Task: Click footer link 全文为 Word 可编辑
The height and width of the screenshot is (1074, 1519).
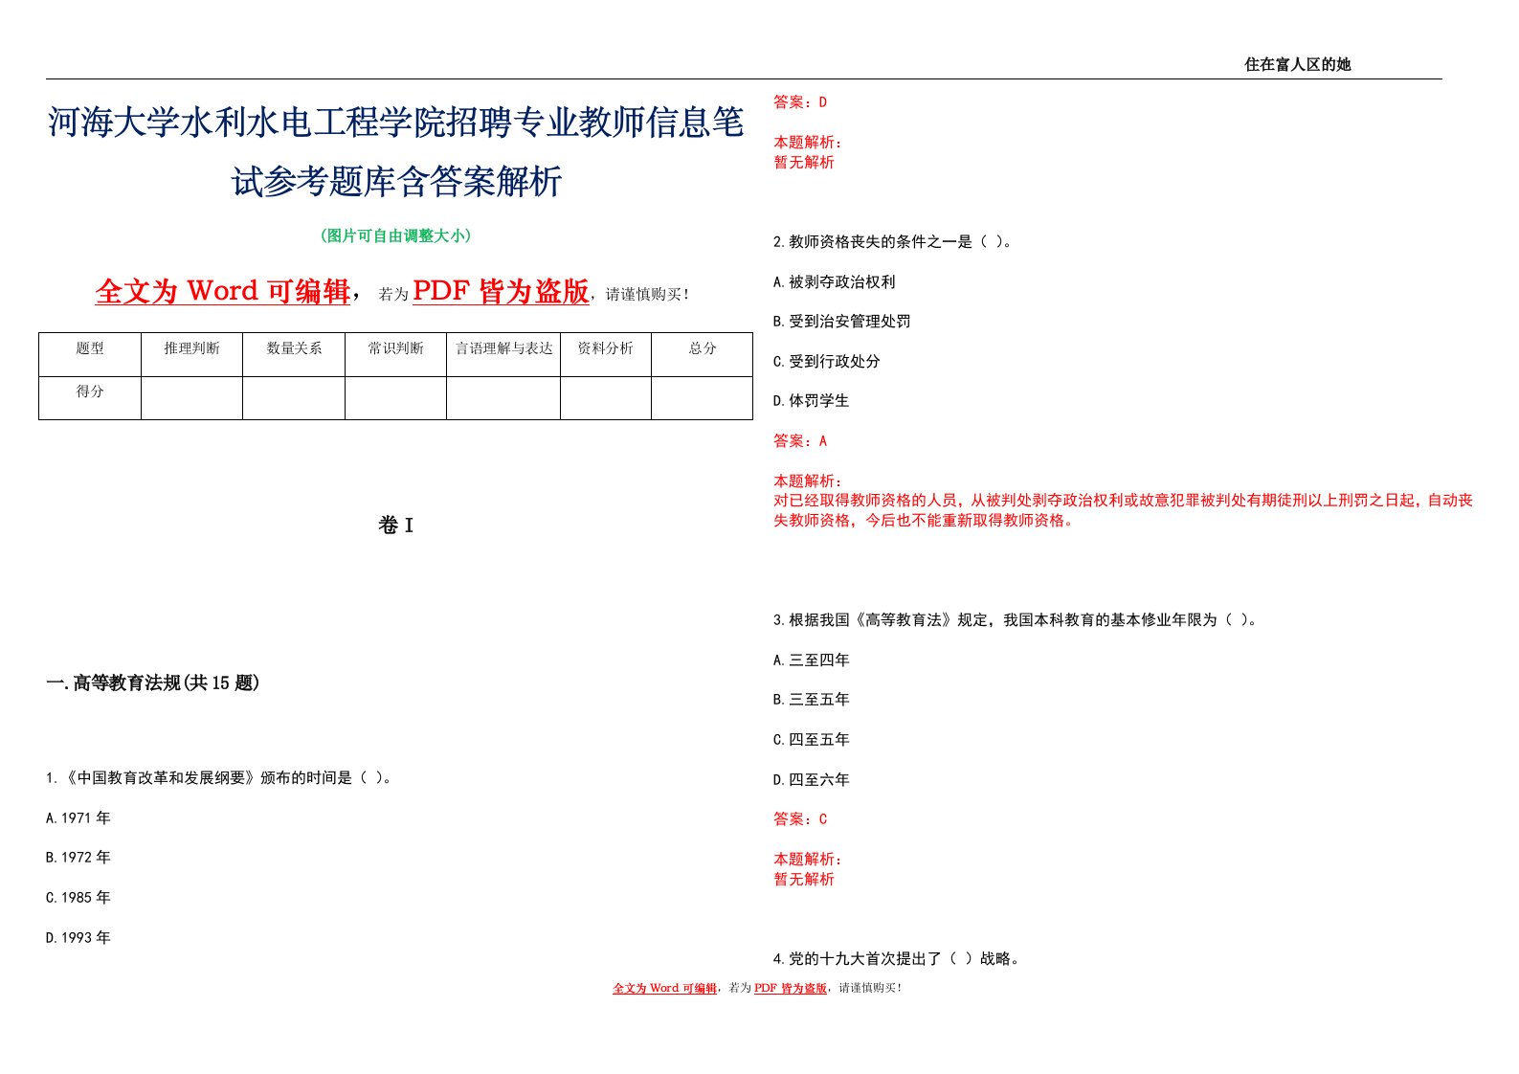Action: tap(664, 988)
